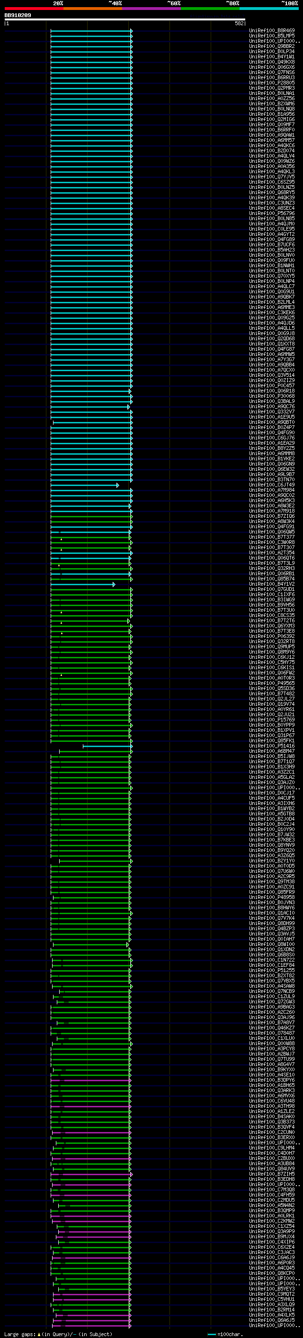The width and height of the screenshot is (303, 1338).
Task: Select hit UniRef100_A2T354
Action: (272, 552)
